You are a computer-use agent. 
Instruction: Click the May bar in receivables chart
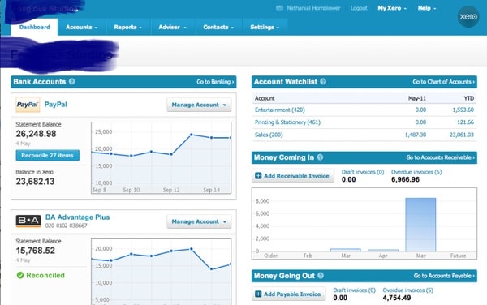(420, 225)
